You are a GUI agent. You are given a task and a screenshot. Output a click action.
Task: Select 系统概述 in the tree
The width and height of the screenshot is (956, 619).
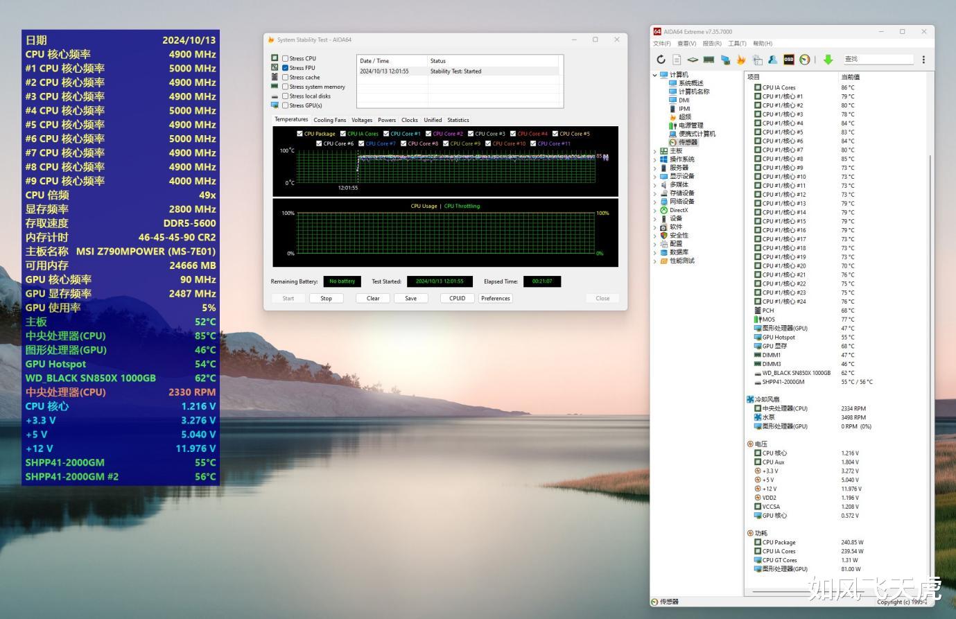click(690, 83)
